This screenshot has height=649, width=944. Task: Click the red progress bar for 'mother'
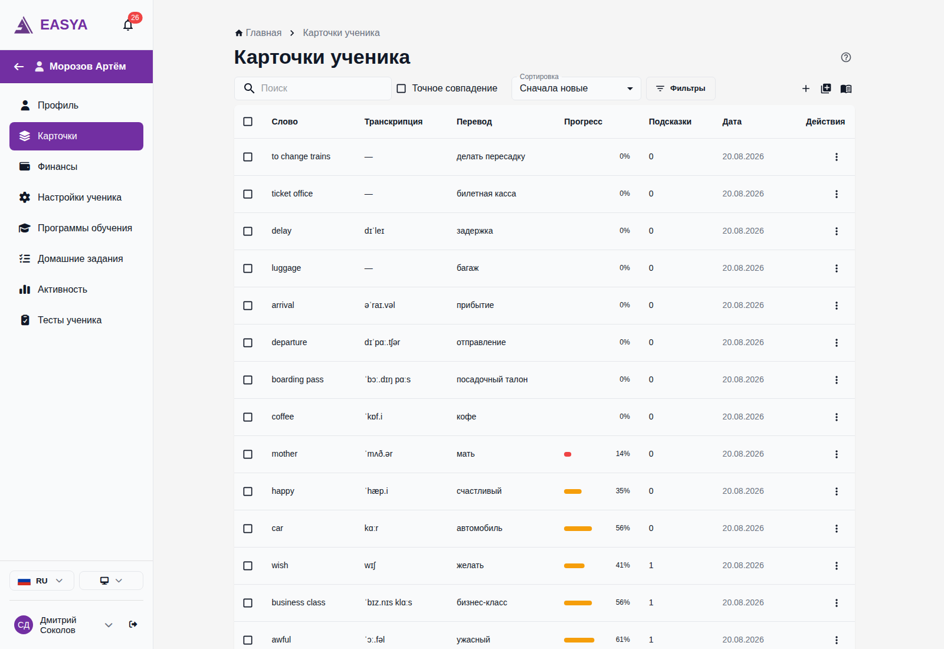point(568,454)
